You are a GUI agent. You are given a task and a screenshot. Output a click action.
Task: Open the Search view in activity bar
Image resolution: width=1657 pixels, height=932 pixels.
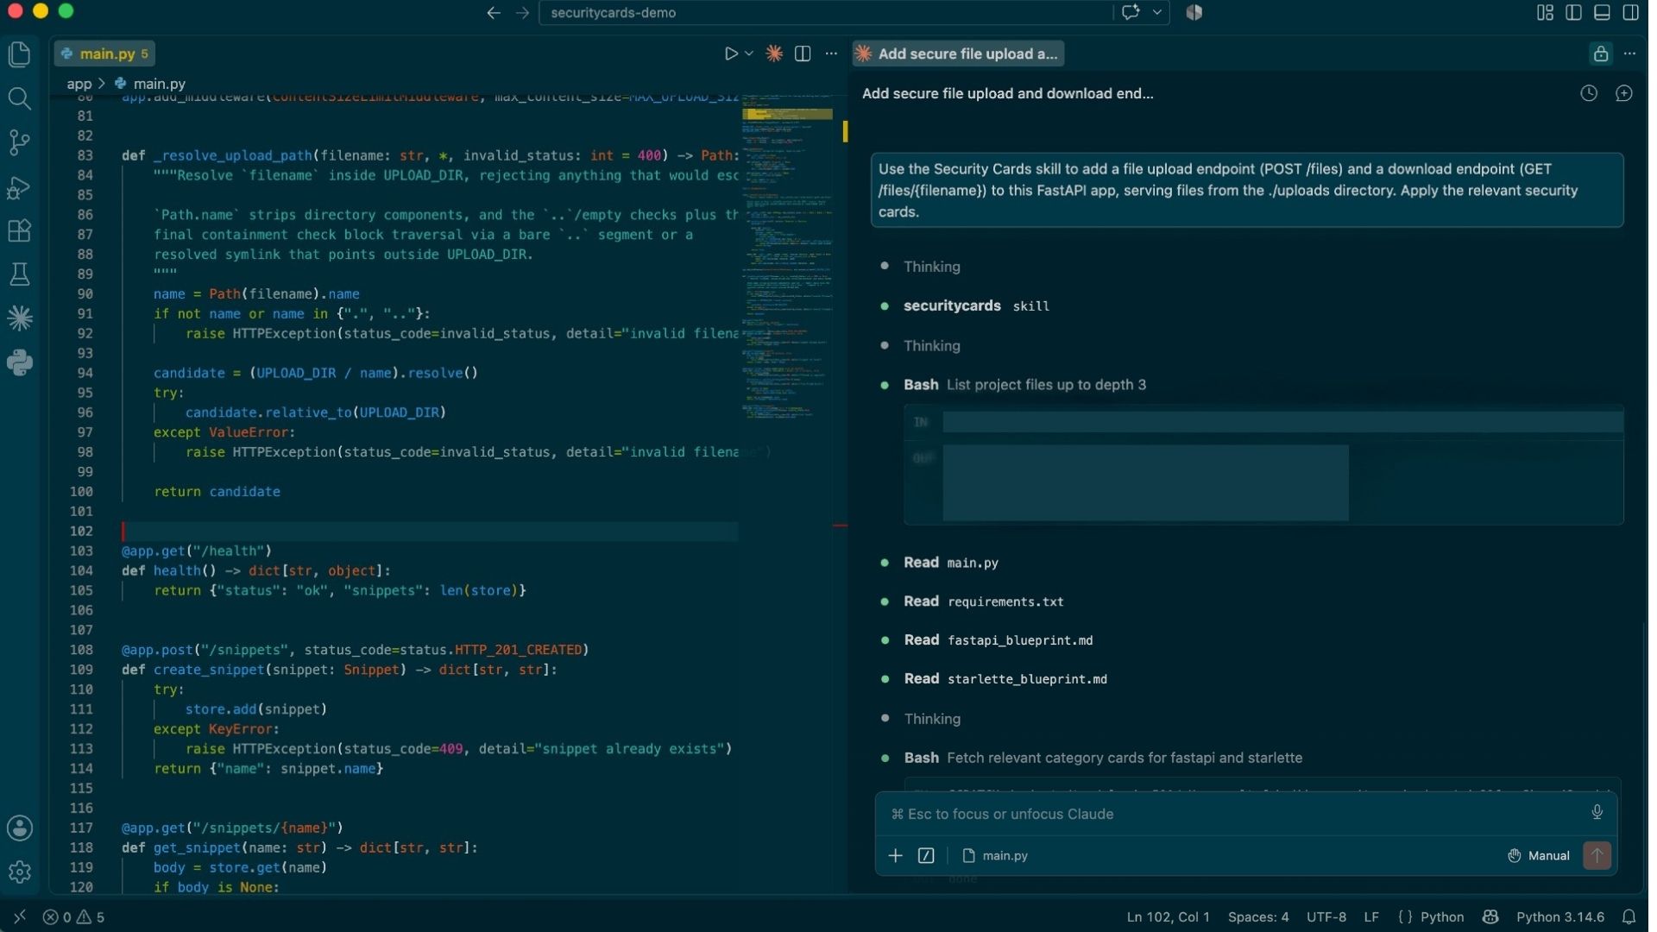point(19,98)
